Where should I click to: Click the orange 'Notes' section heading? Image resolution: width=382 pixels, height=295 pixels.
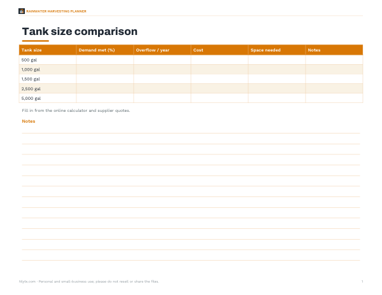click(29, 121)
